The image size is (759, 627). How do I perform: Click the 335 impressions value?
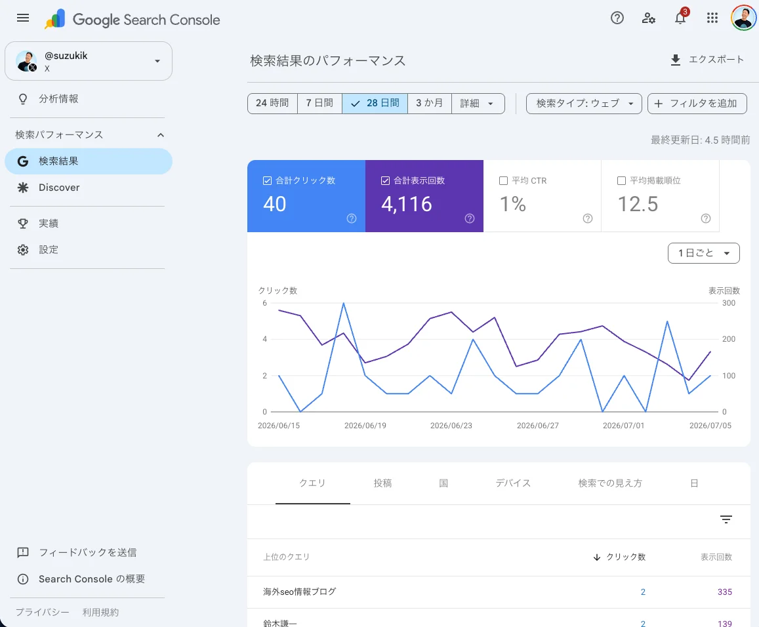point(724,592)
